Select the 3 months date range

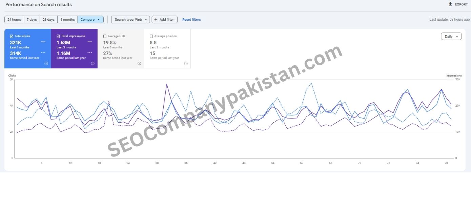pyautogui.click(x=67, y=19)
